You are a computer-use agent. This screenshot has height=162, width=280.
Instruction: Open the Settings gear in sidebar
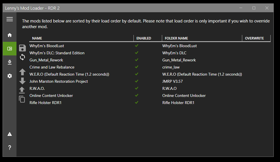pyautogui.click(x=10, y=76)
